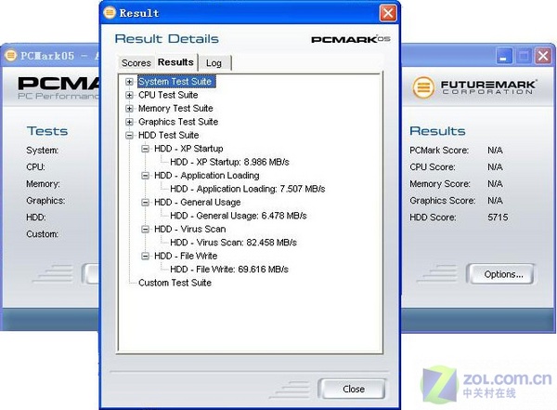Close the PCMark05 main window
Viewport: 557px width, 410px height.
[x=543, y=56]
